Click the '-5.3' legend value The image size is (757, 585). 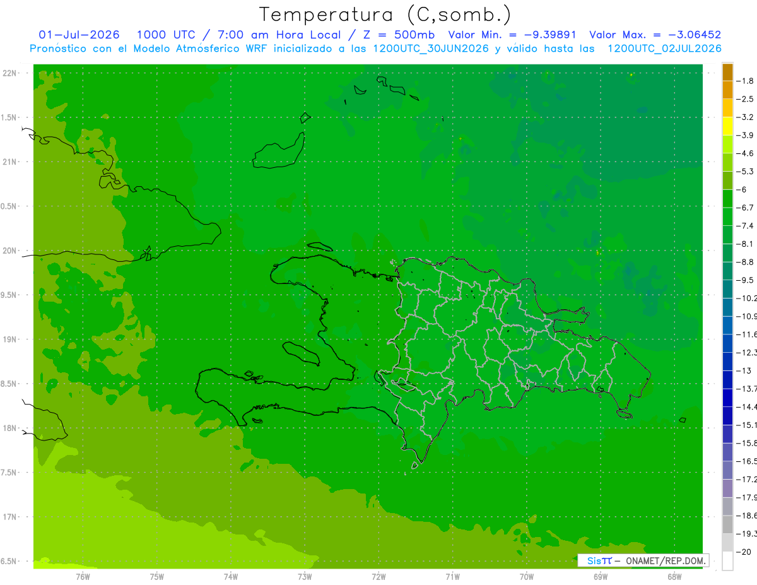[744, 171]
